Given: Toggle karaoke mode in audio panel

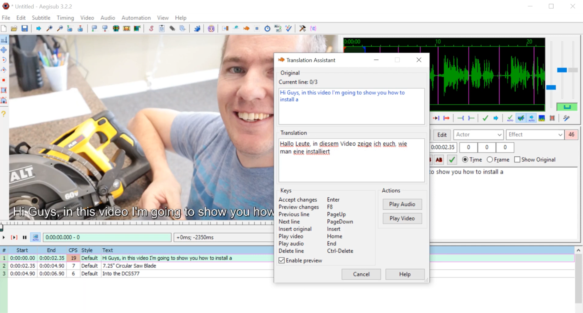Looking at the screenshot, I should point(566,118).
